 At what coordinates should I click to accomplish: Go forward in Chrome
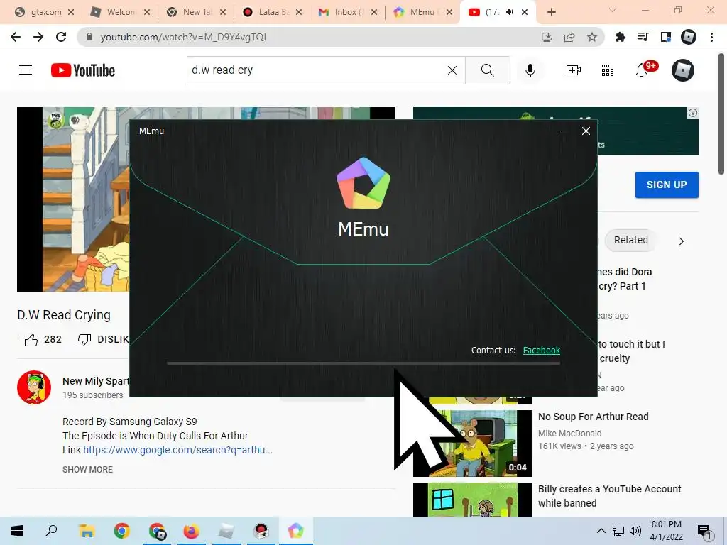pos(38,37)
